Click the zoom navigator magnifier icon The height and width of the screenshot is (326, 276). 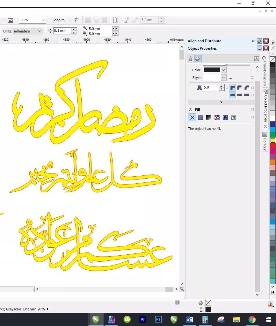coord(182,289)
